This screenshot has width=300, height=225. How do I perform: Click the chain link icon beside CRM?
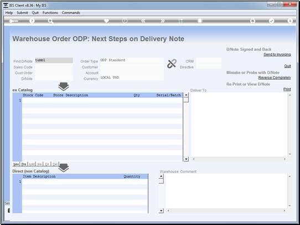pos(172,64)
